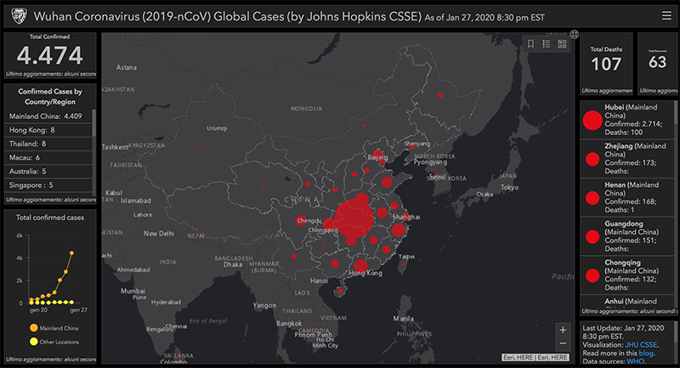Select the Guangdong province entry
The image size is (680, 368).
[x=626, y=236]
